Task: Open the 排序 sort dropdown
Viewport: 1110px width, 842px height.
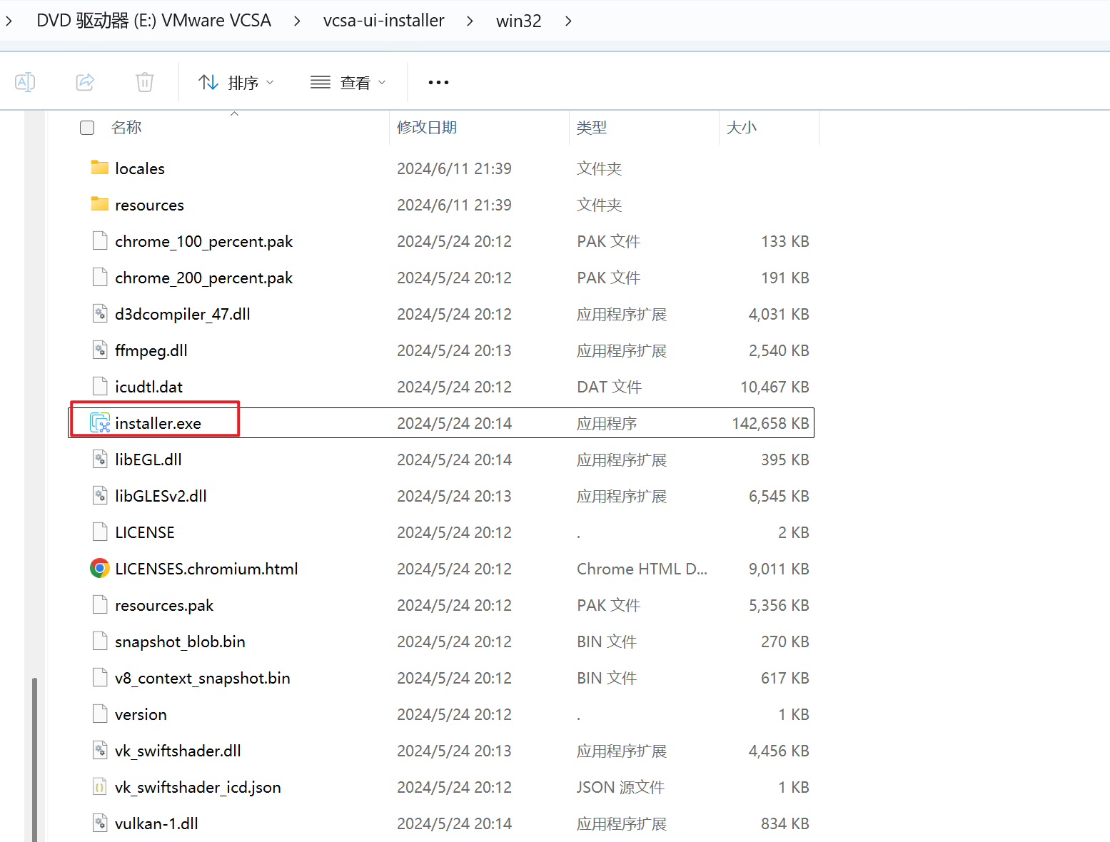Action: 236,83
